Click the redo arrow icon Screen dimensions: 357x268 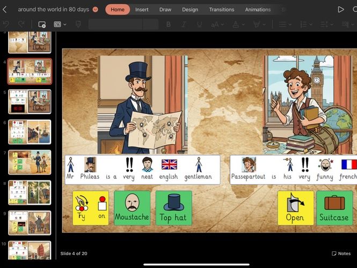pos(22,24)
